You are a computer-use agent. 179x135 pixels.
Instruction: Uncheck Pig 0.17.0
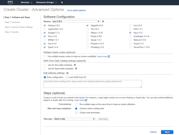(130, 33)
